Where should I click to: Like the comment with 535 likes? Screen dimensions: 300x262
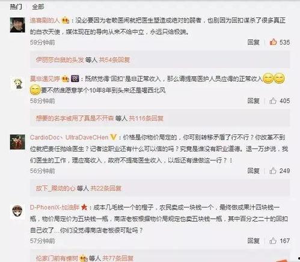tap(274, 42)
